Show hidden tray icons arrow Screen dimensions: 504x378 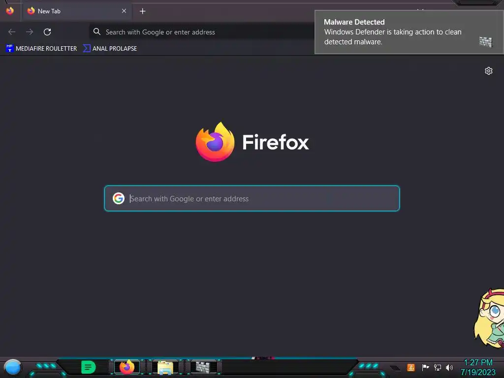(x=395, y=368)
